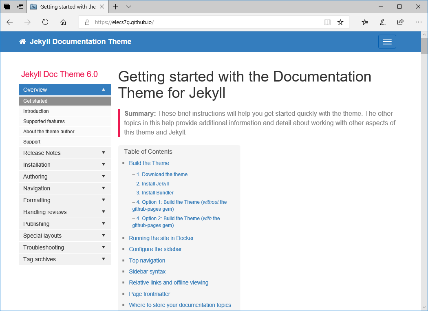Viewport: 428px width, 311px height.
Task: Expand the Handling reviews section
Action: click(65, 212)
